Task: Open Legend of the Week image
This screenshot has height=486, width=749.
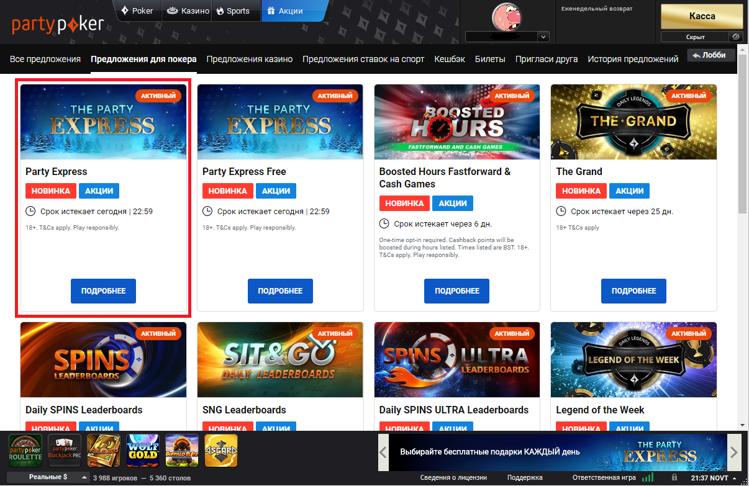Action: [x=633, y=360]
